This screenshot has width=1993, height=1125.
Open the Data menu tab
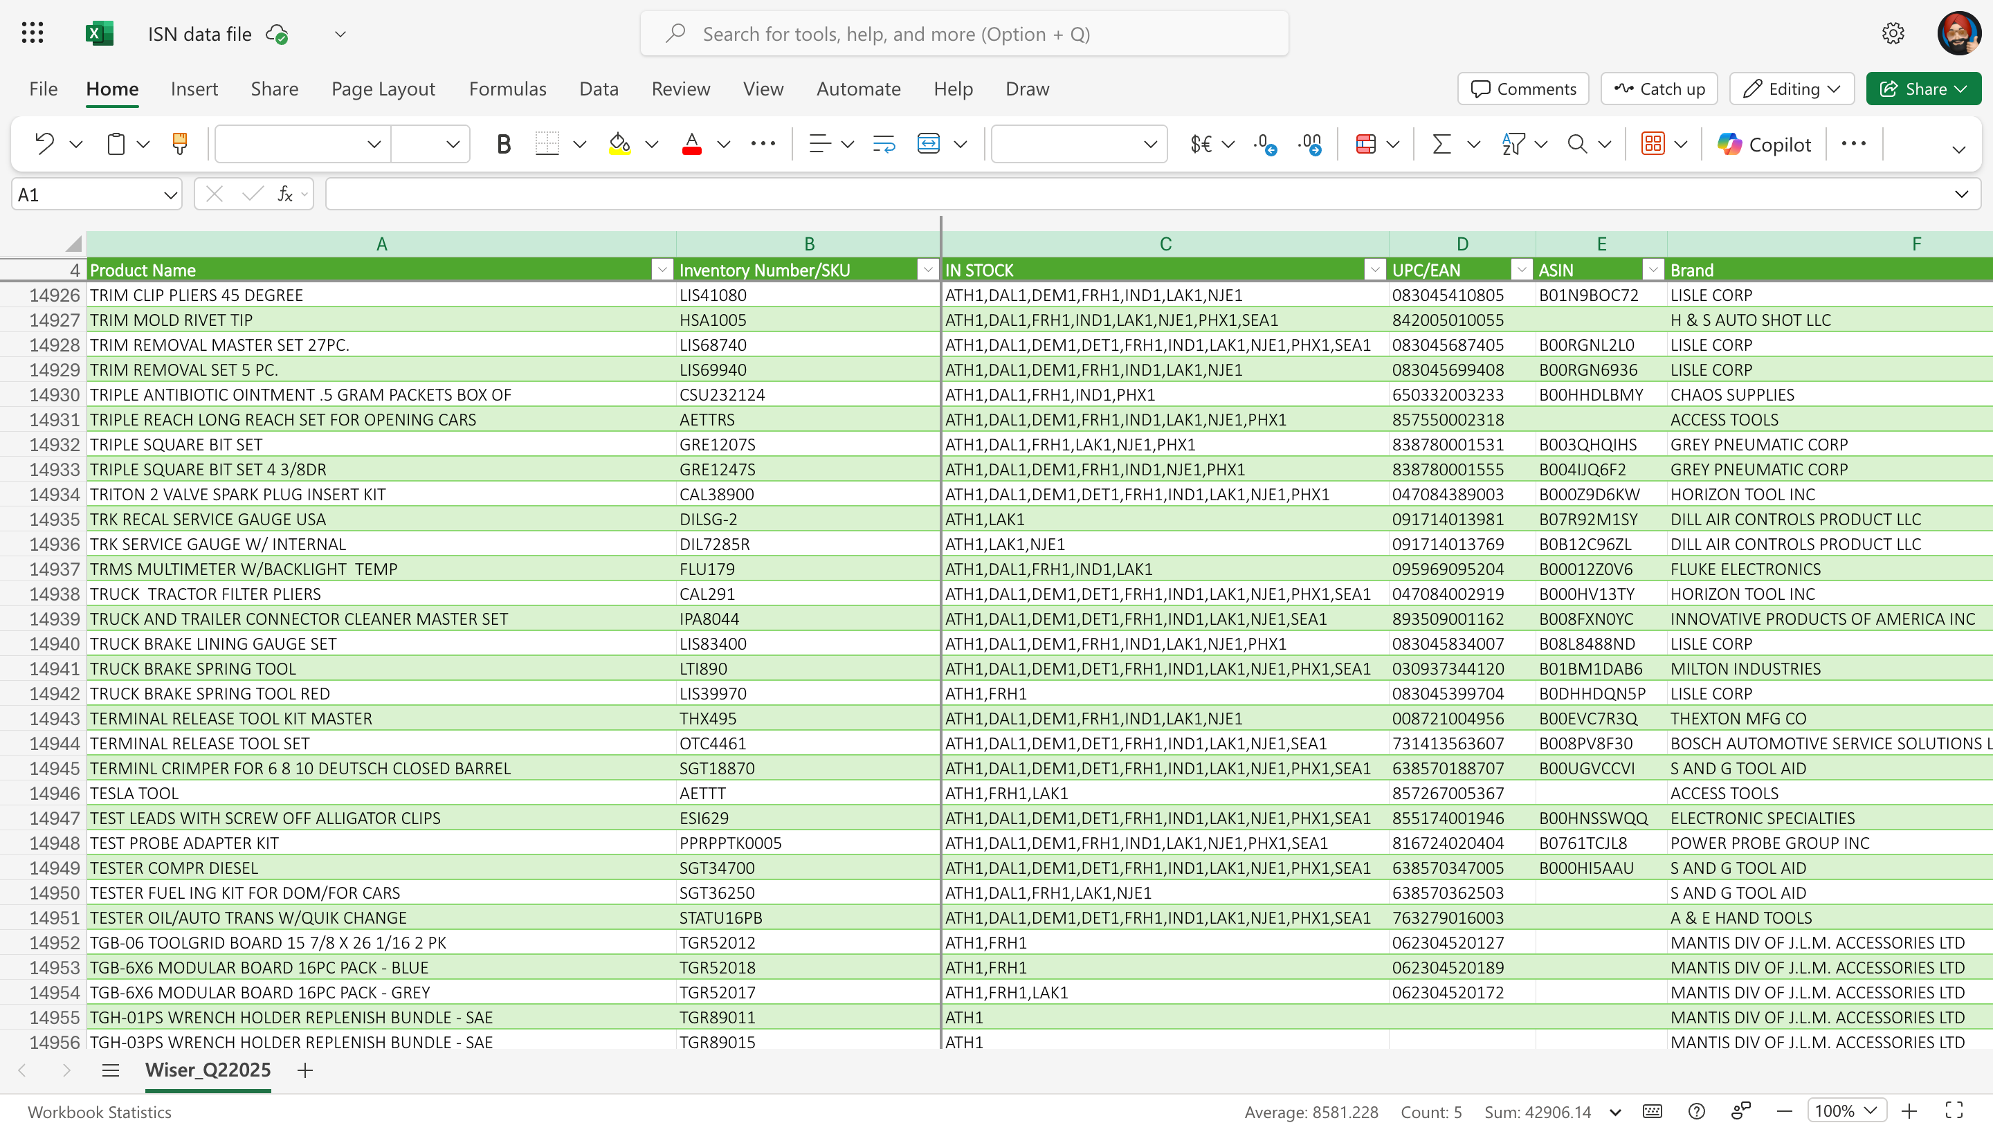pos(599,88)
